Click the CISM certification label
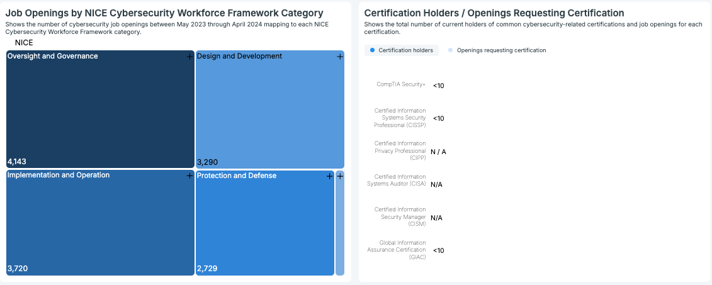Viewport: 712px width, 285px height. tap(400, 217)
